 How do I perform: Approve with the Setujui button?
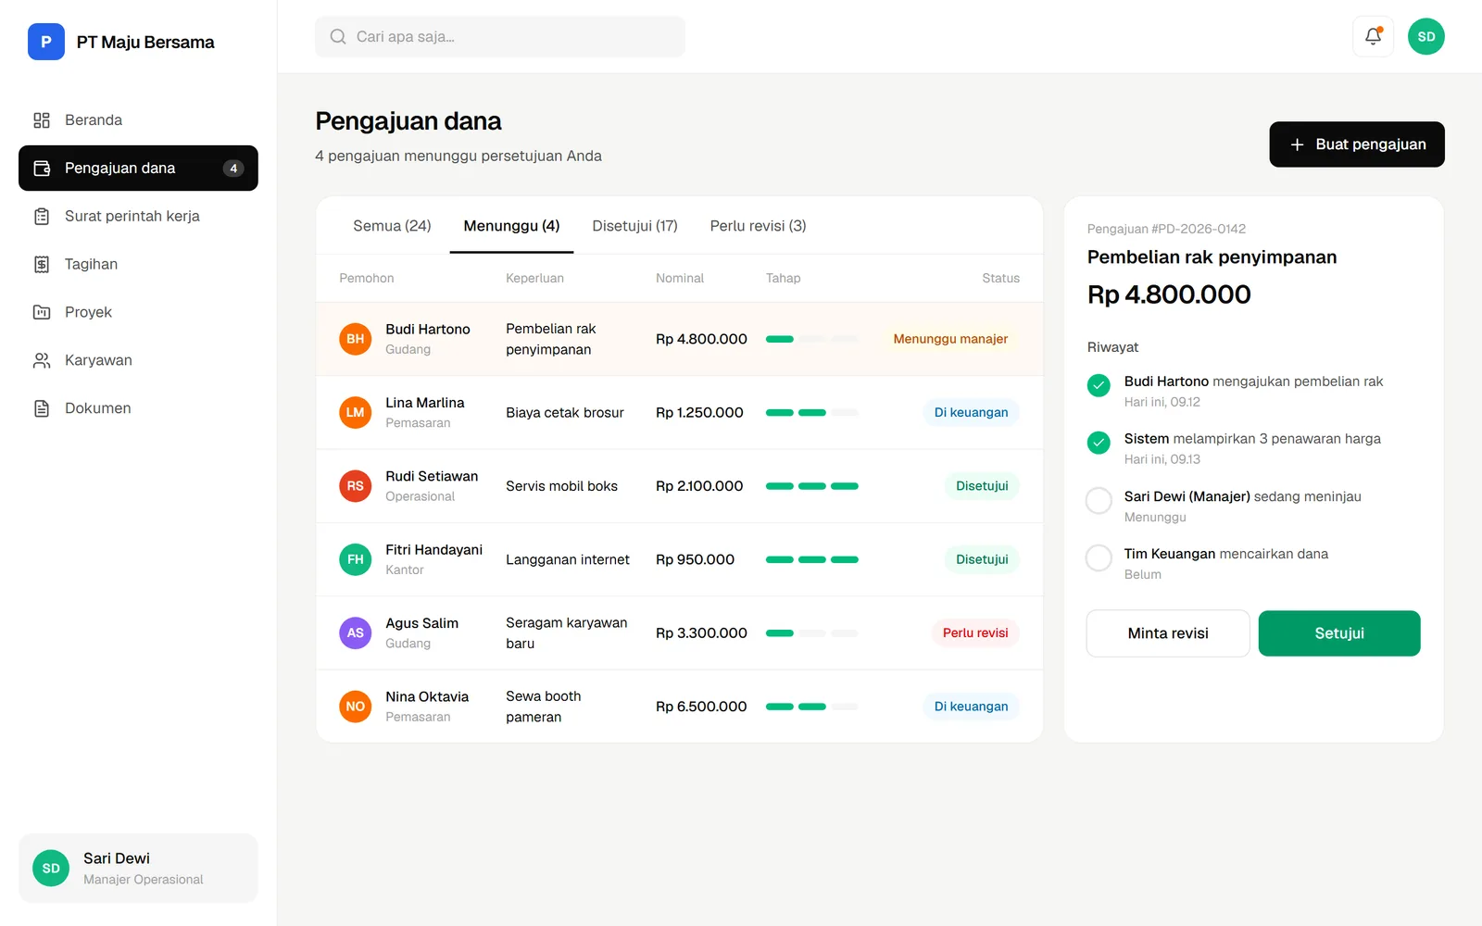pos(1339,633)
